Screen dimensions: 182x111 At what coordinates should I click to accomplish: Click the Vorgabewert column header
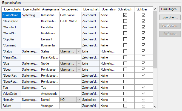[70, 9]
